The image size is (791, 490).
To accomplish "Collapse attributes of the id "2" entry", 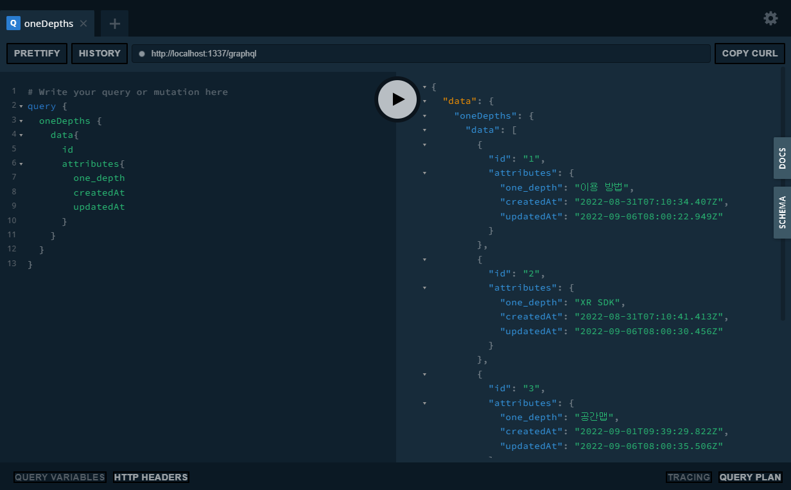I will pyautogui.click(x=424, y=288).
